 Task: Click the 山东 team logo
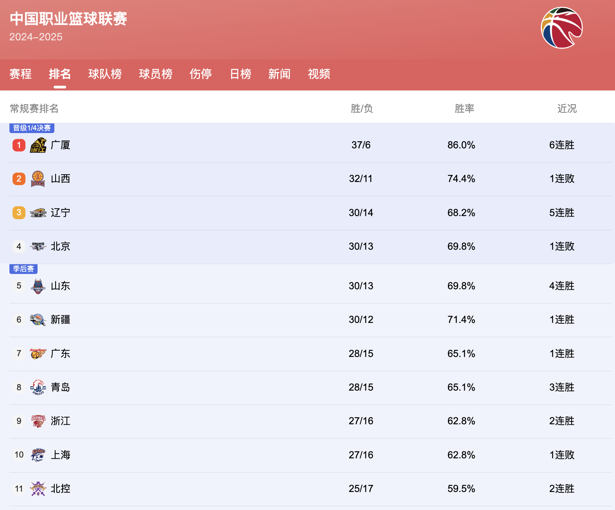tap(38, 286)
